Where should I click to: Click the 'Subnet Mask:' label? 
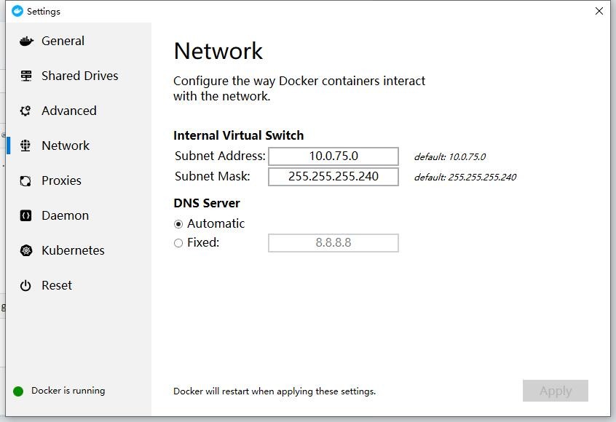[x=212, y=176]
